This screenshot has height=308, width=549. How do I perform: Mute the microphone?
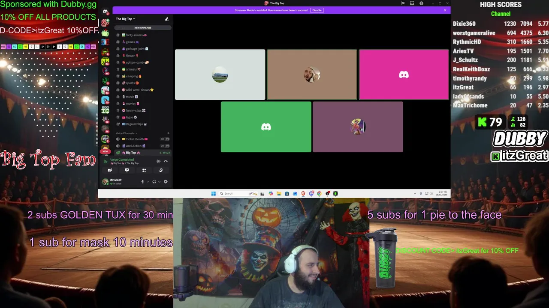(x=143, y=181)
